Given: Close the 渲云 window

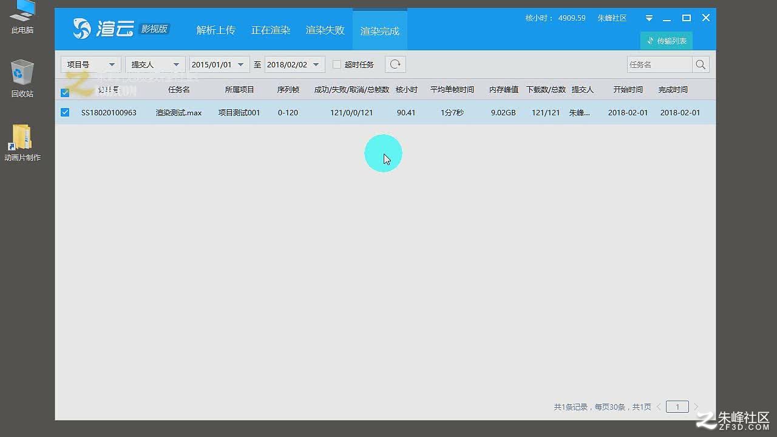Looking at the screenshot, I should tap(706, 18).
